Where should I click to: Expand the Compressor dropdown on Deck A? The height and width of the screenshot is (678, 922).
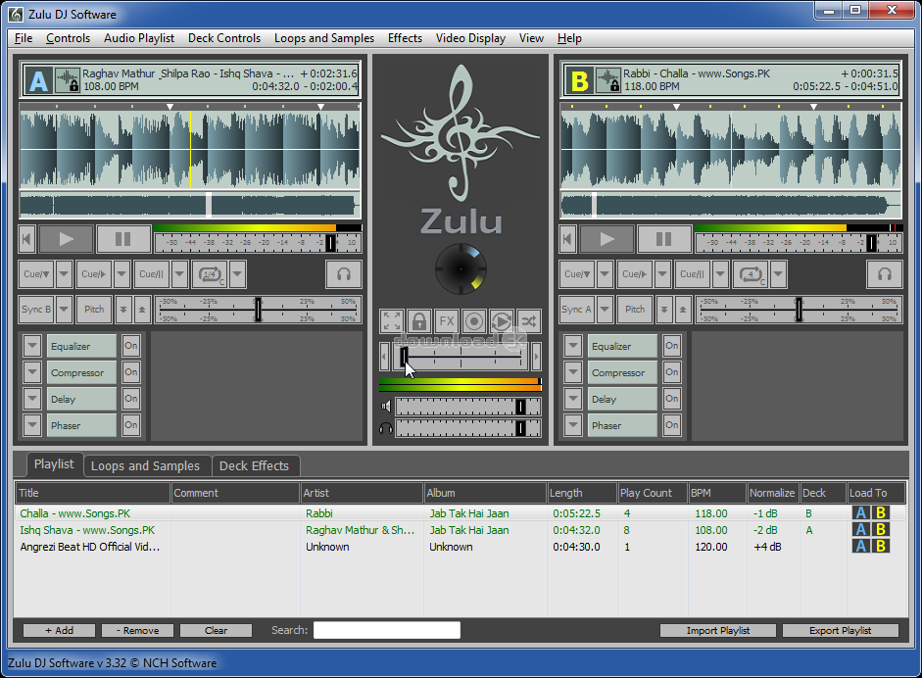[32, 372]
